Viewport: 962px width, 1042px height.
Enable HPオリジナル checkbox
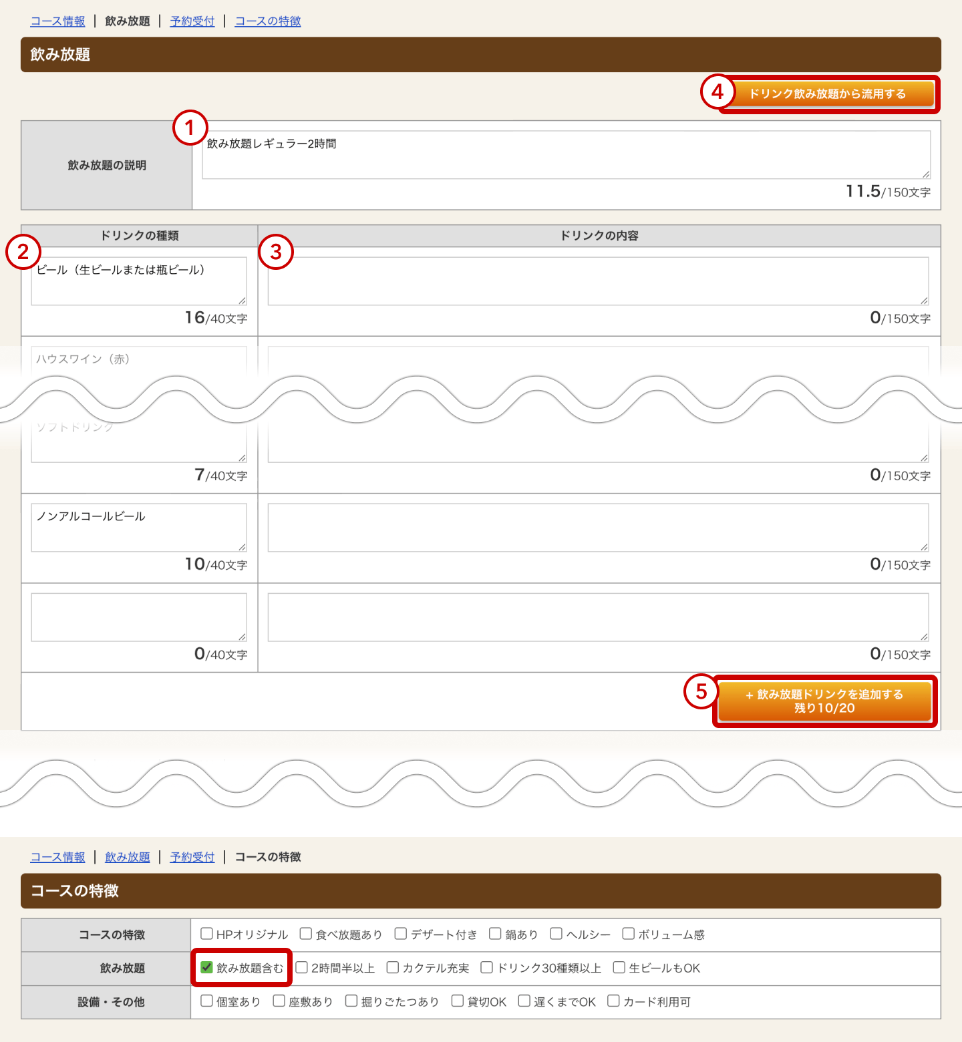pos(207,934)
